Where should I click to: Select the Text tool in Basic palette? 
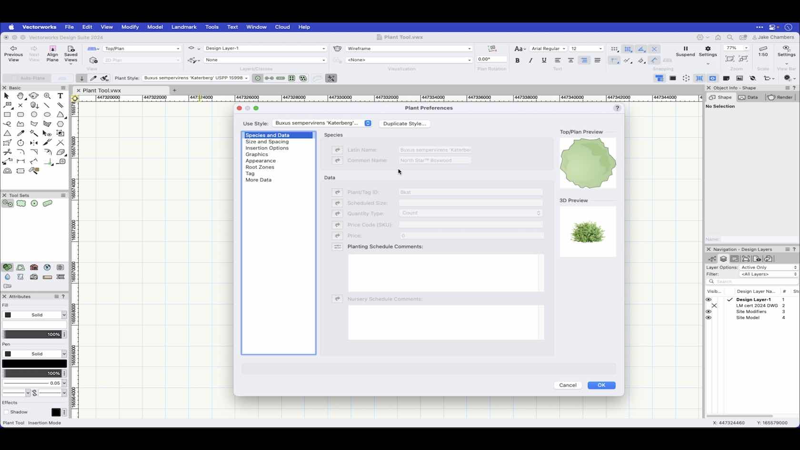(60, 96)
